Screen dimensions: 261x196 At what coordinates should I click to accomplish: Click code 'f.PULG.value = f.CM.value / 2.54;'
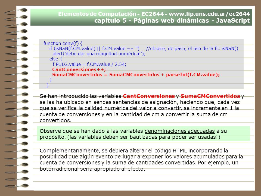coord(89,64)
